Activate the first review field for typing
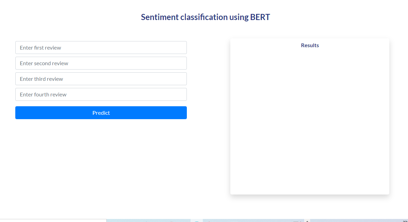 101,48
